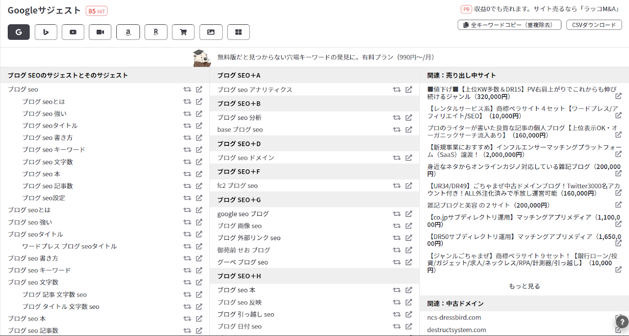Open external link for ブログ 外部リンク seo
The image size is (629, 336).
(409, 238)
